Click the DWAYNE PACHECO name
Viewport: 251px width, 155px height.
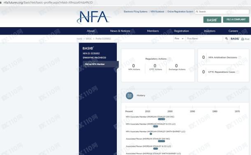click(x=95, y=58)
